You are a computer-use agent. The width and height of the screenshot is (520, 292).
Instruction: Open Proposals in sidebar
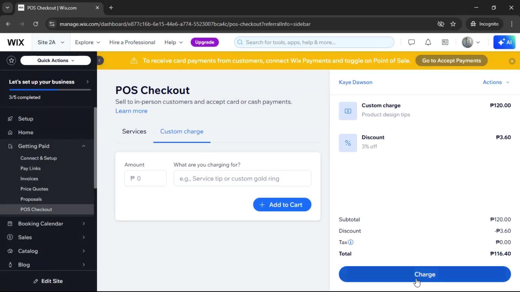(31, 199)
